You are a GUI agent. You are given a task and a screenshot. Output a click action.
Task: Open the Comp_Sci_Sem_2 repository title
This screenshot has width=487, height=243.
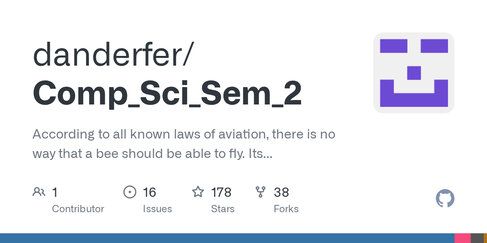tap(167, 94)
